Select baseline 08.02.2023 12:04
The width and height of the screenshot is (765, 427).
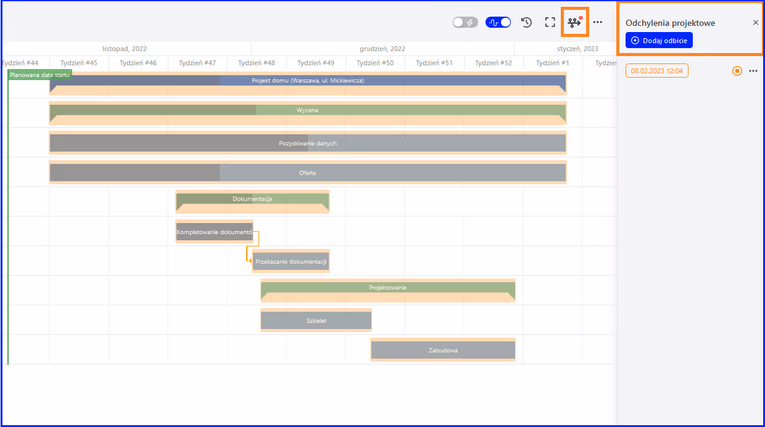(657, 71)
